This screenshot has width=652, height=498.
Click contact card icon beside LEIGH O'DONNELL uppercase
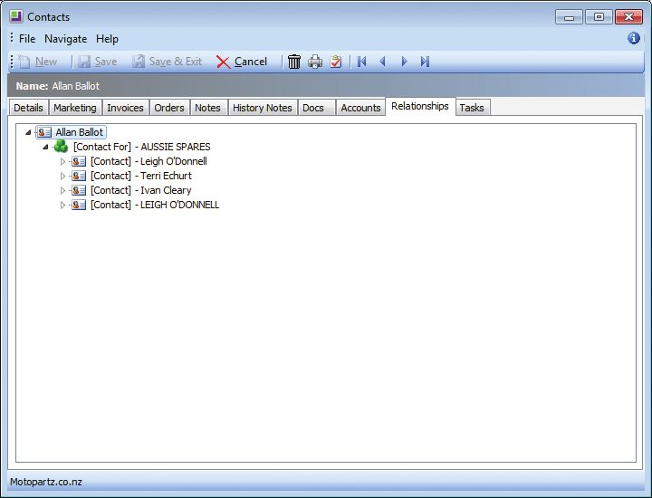pos(79,205)
